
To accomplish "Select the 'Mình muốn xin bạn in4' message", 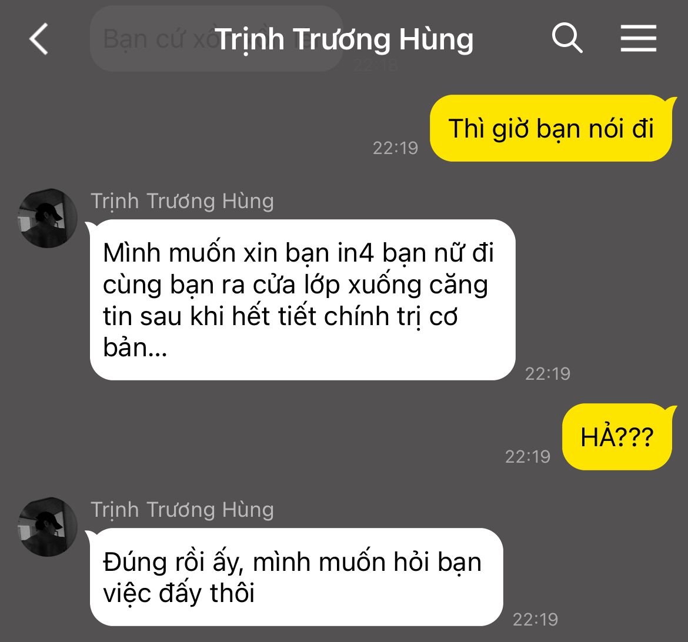I will (302, 300).
